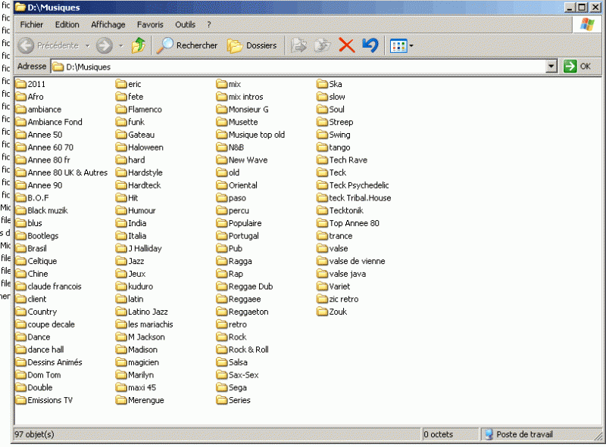Screen dimensions: 606x447
Task: Click the Tecktonik folder name
Action: [346, 210]
